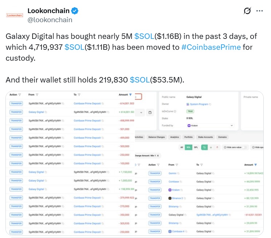
Task: Select the SOL token filter
Action: pos(188,148)
